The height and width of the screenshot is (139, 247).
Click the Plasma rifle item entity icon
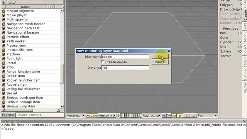3,50
